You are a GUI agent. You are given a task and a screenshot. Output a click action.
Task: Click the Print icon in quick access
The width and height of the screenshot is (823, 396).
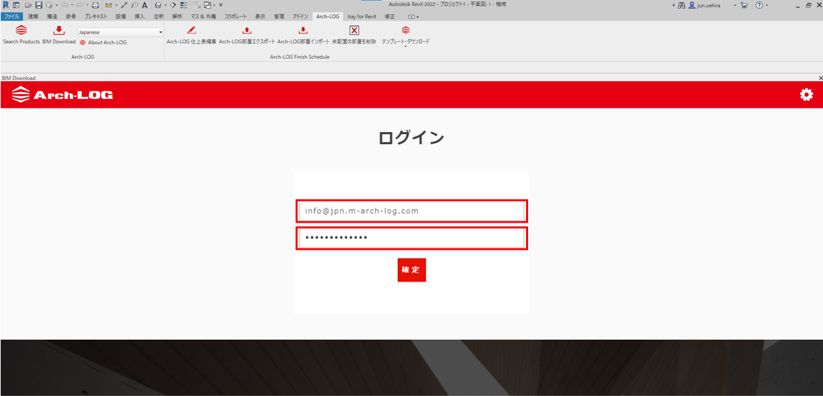(96, 5)
